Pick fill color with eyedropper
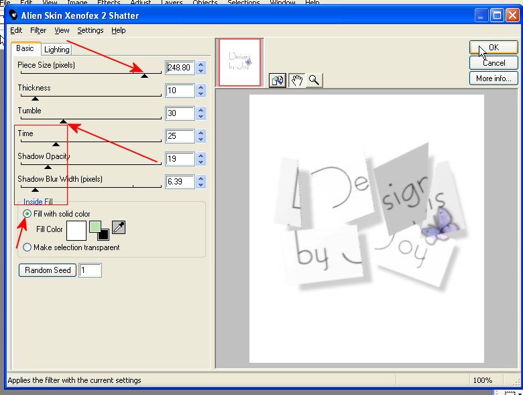The image size is (523, 395). [119, 227]
